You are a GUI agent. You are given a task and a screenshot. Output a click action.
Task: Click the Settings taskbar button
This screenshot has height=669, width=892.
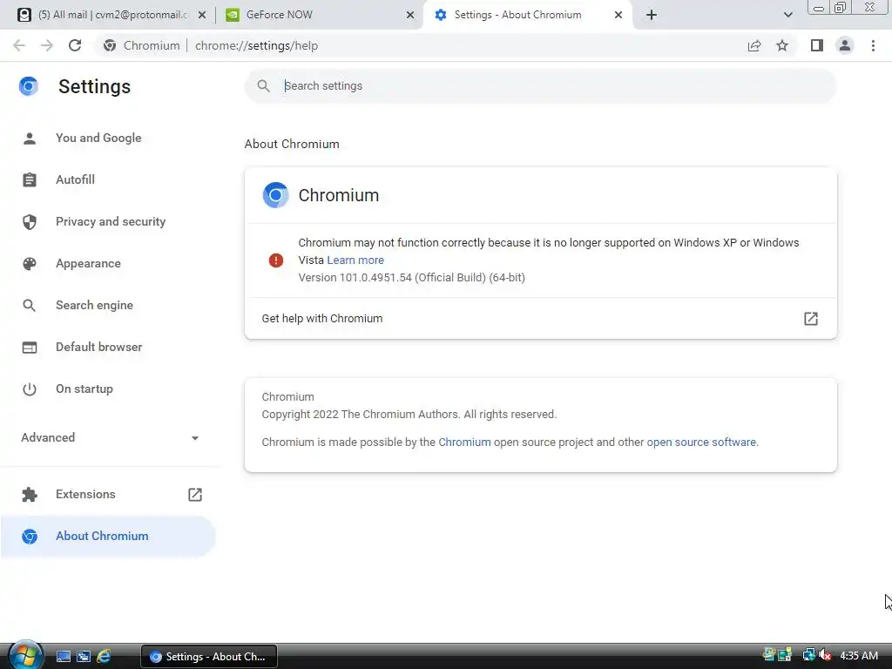point(209,657)
